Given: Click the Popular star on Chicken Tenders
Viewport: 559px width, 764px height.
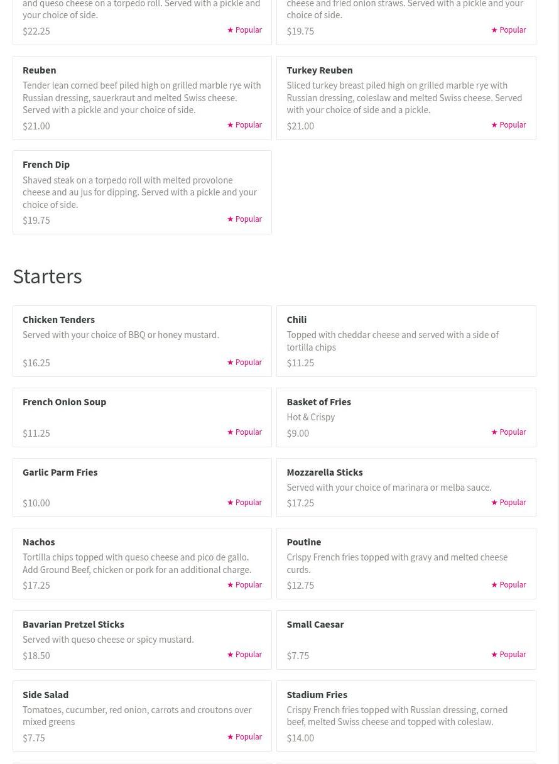Looking at the screenshot, I should coord(231,363).
